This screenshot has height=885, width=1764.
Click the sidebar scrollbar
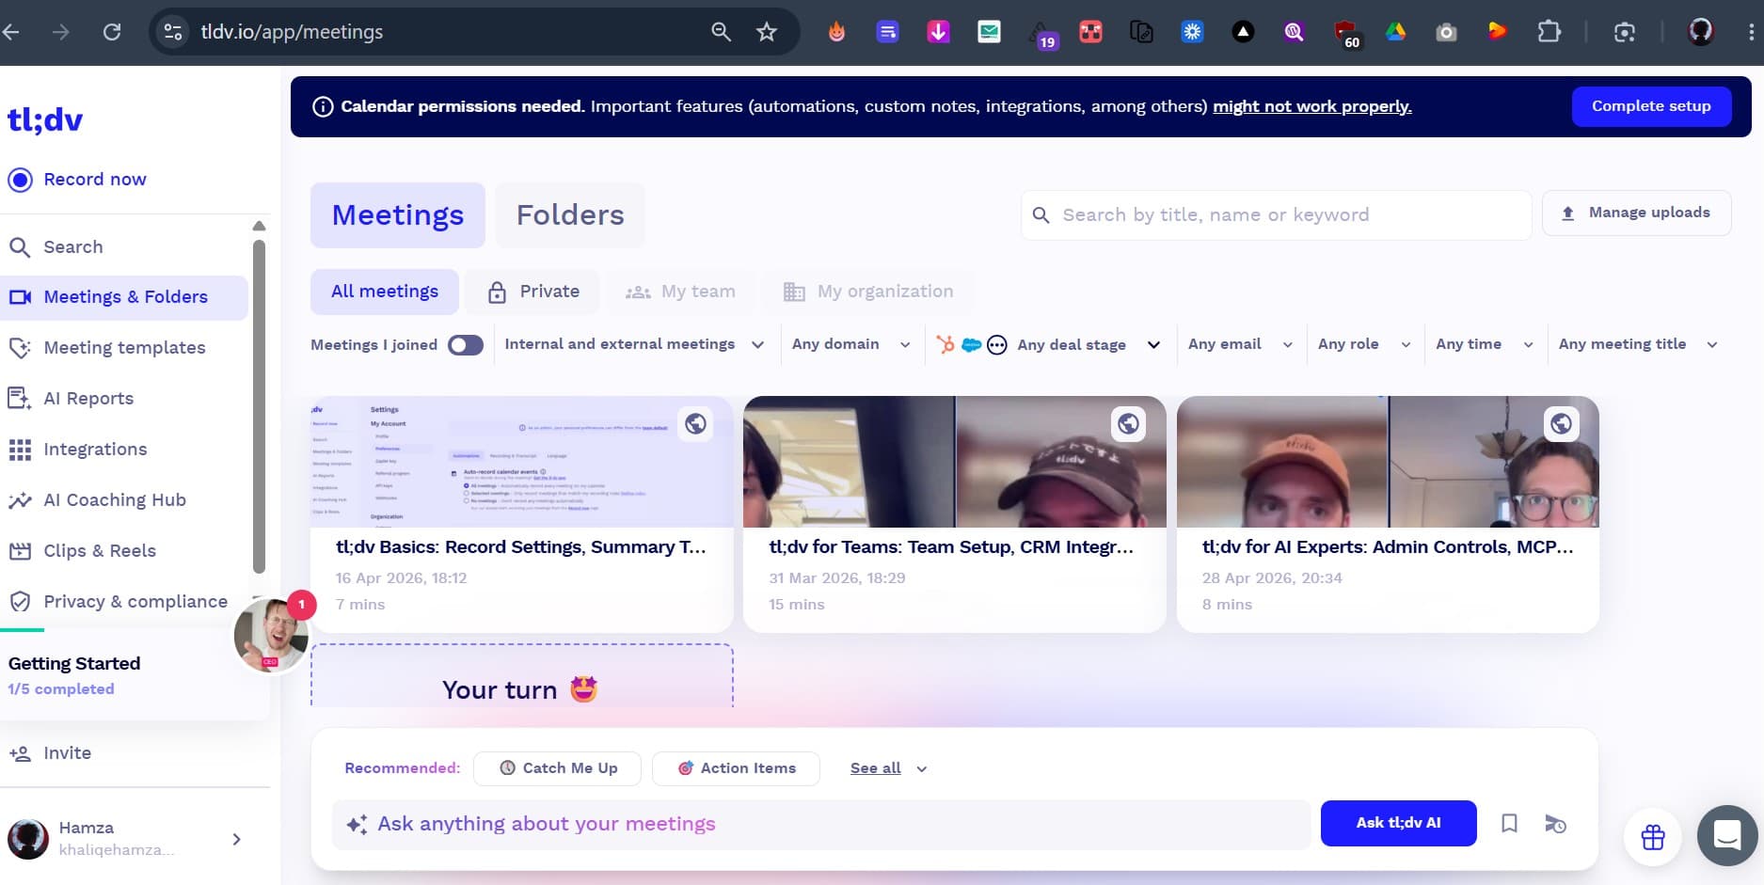tap(259, 404)
